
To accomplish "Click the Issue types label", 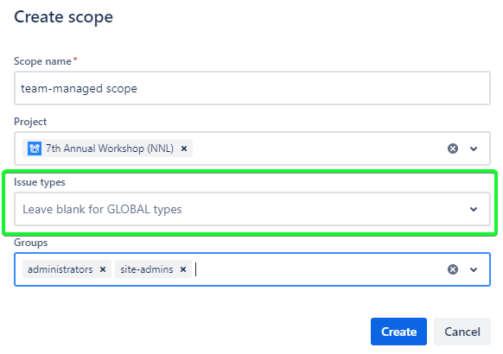I will pyautogui.click(x=40, y=182).
